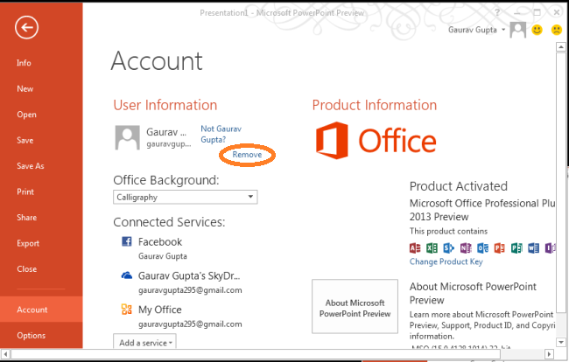Click the Publisher product icon
569x362 pixels.
pos(516,247)
